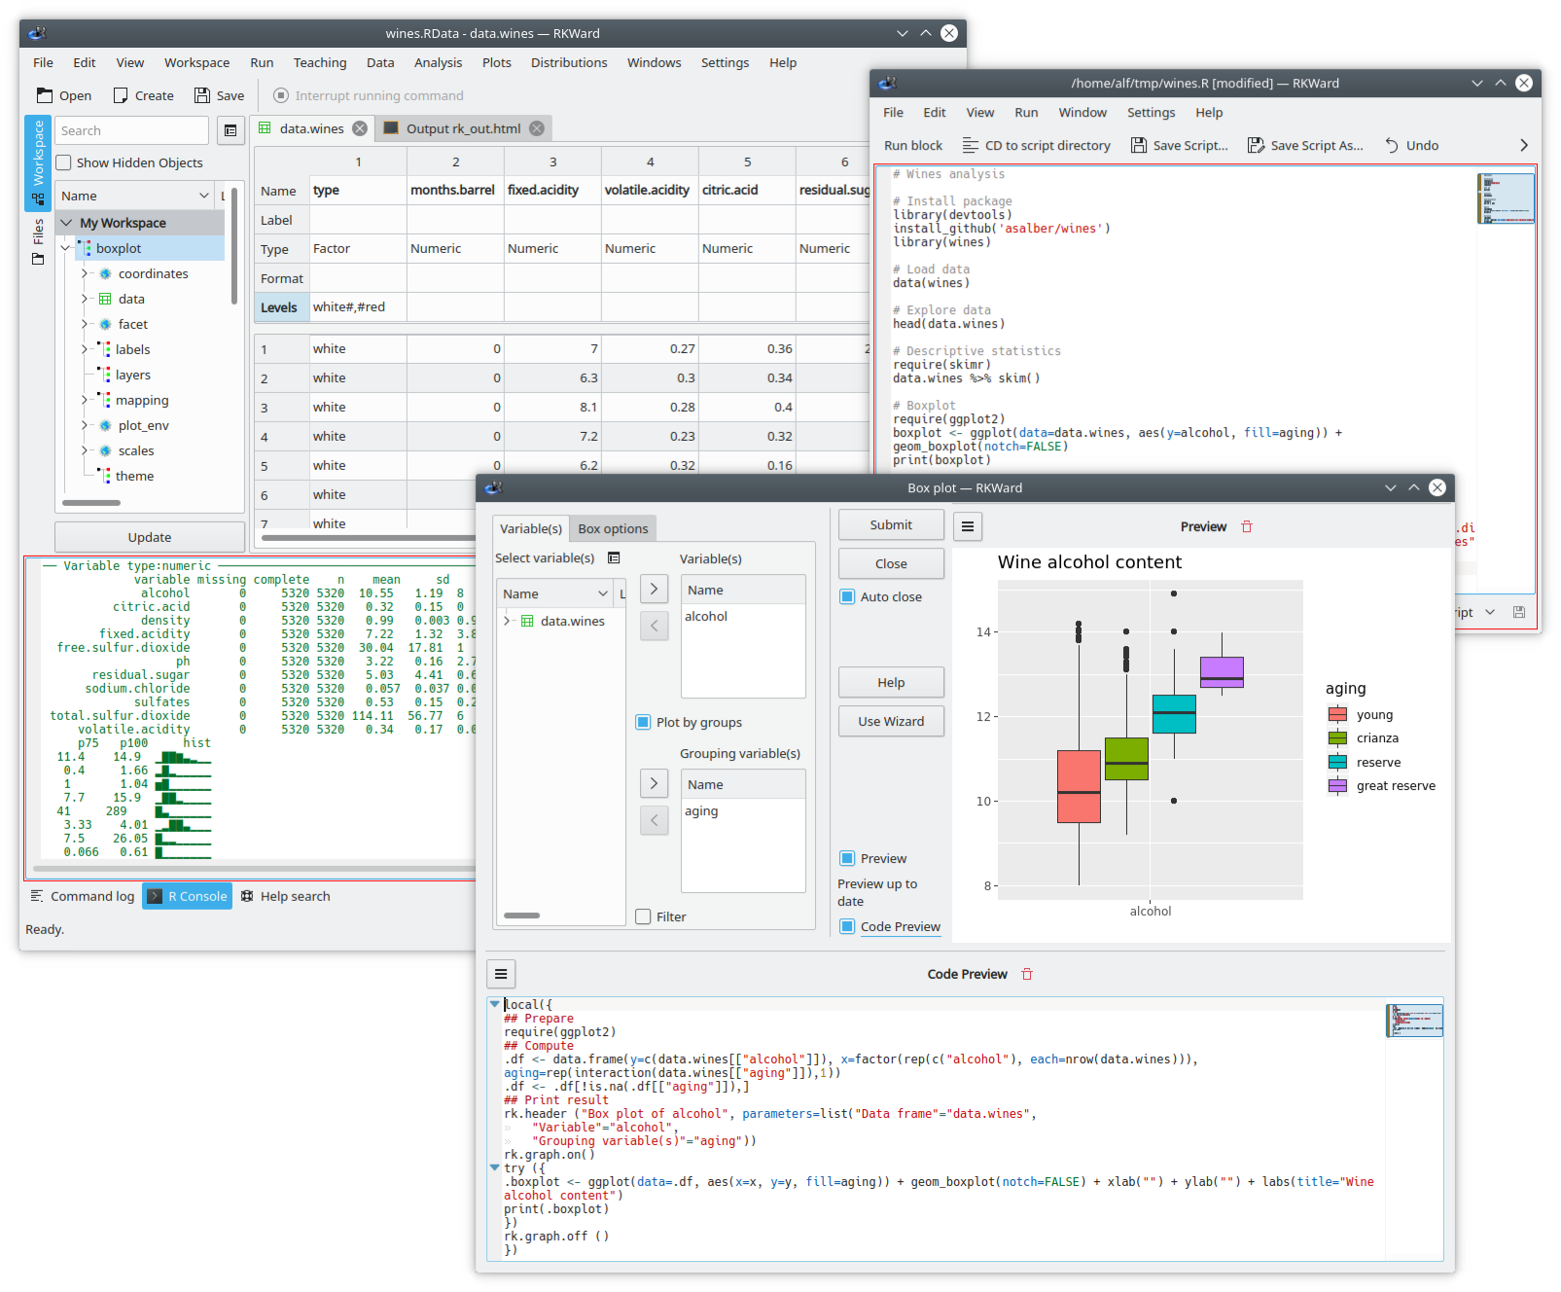The height and width of the screenshot is (1292, 1561).
Task: Add selected variable with top arrow button
Action: pyautogui.click(x=654, y=589)
